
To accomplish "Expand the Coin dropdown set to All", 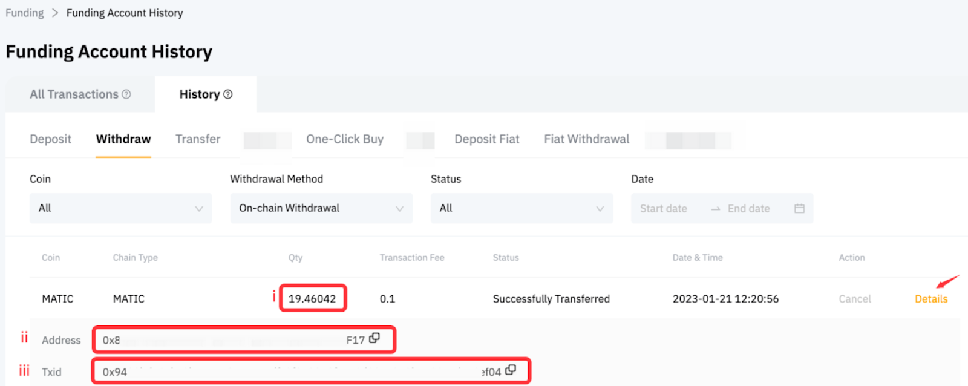I will (121, 208).
